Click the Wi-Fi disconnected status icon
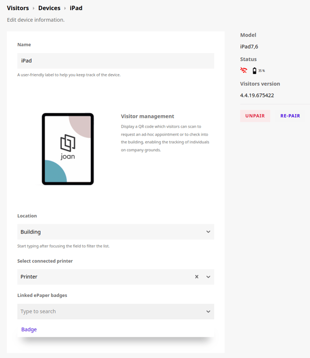This screenshot has width=310, height=358. coord(243,71)
